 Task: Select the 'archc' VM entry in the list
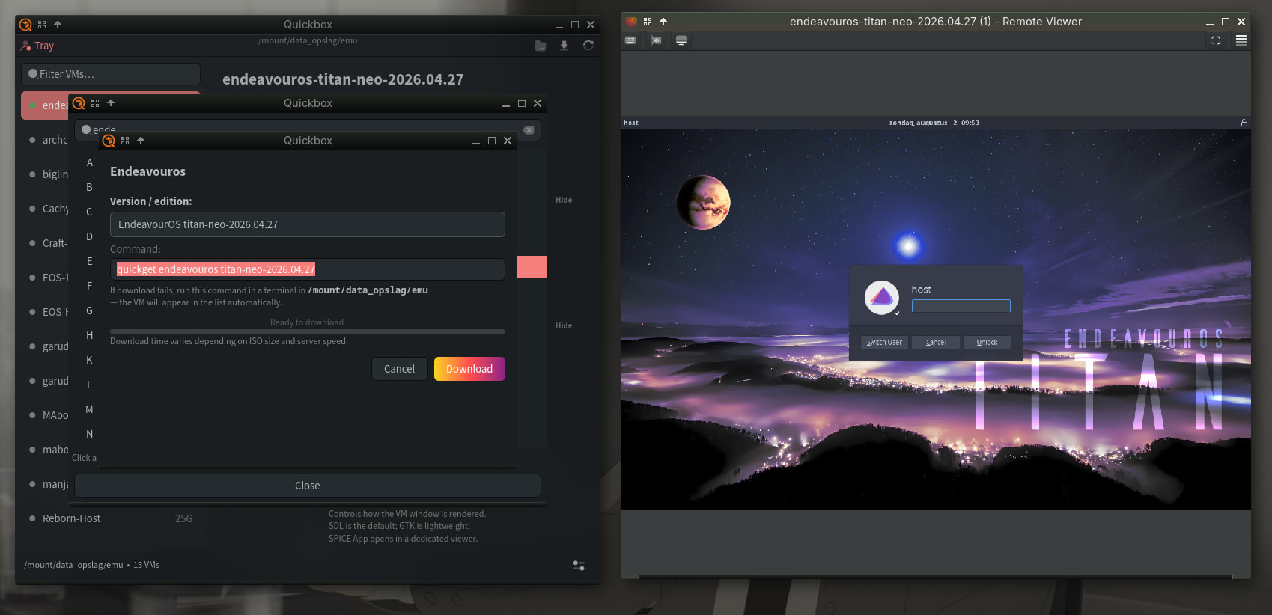point(46,140)
